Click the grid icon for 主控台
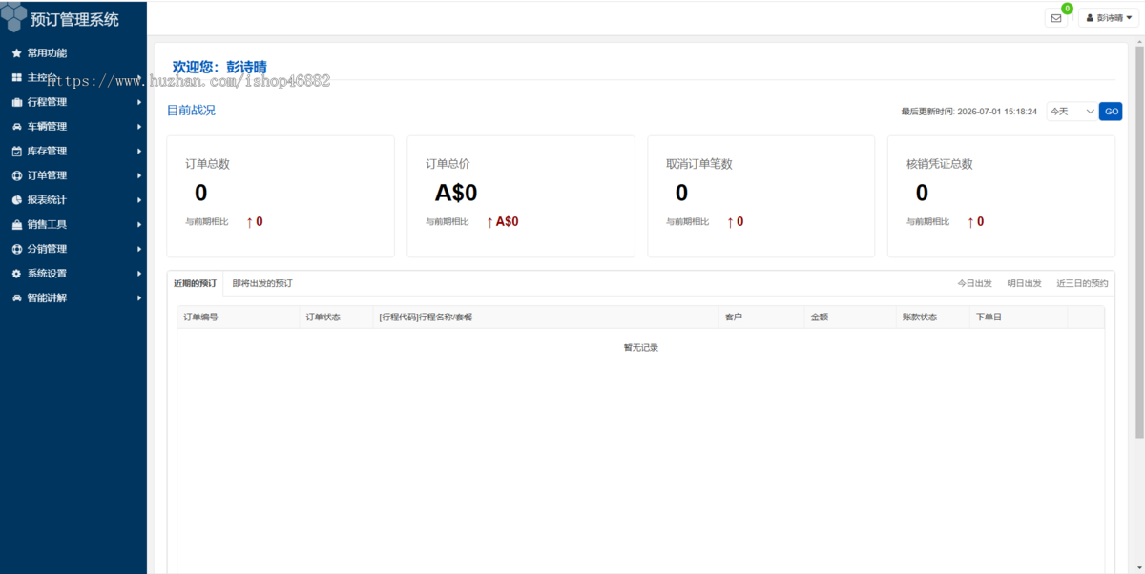1145x574 pixels. click(x=16, y=77)
